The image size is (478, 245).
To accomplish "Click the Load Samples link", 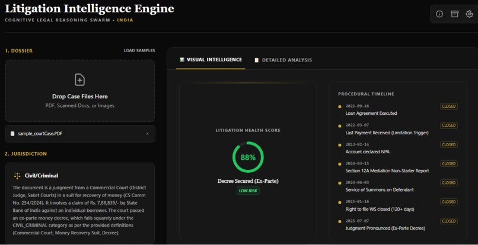I will (x=139, y=50).
